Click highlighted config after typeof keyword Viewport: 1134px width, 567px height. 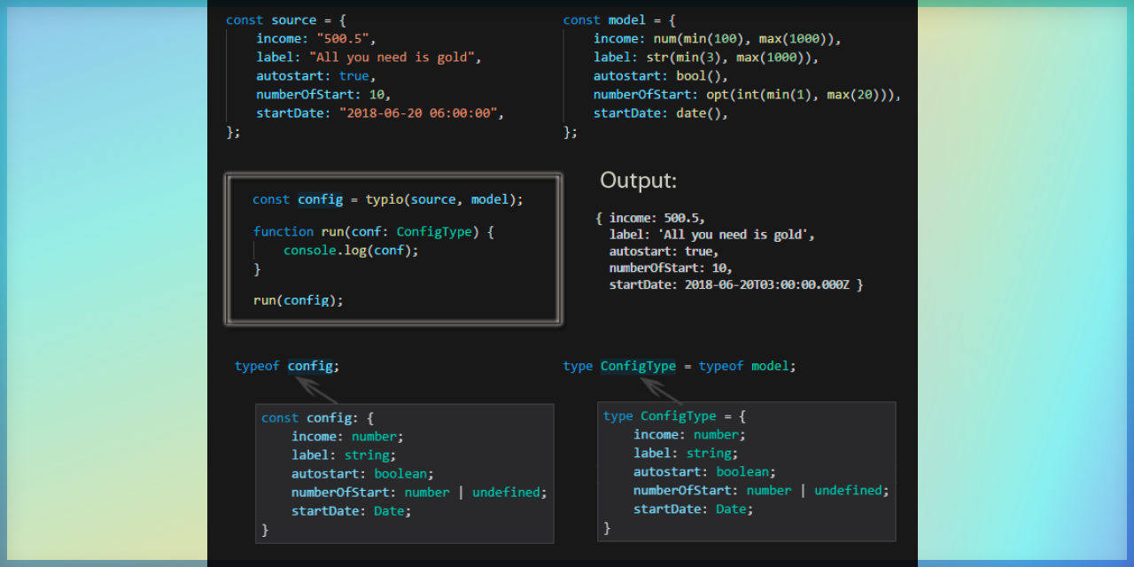[310, 366]
